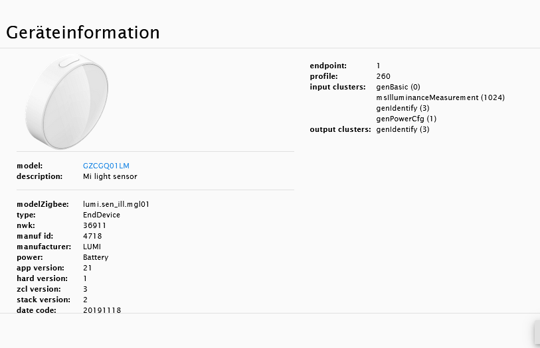Screen dimensions: 540x348
Task: Select the genBasic (0) input cluster
Action: [398, 87]
